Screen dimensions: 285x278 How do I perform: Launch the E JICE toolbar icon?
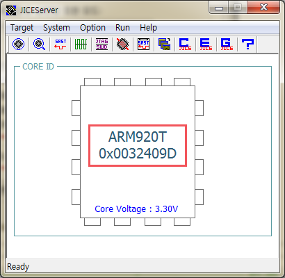pyautogui.click(x=206, y=44)
